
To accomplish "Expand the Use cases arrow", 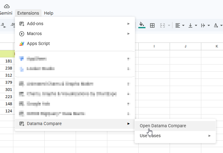I will [x=209, y=136].
